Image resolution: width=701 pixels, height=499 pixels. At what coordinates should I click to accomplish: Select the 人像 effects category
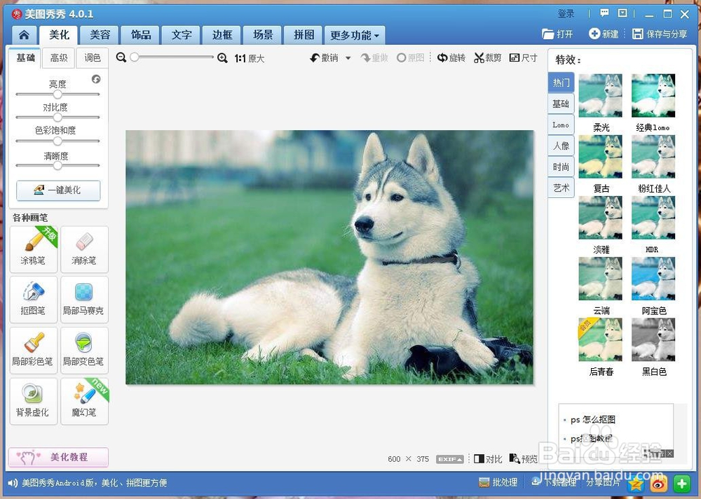point(561,146)
